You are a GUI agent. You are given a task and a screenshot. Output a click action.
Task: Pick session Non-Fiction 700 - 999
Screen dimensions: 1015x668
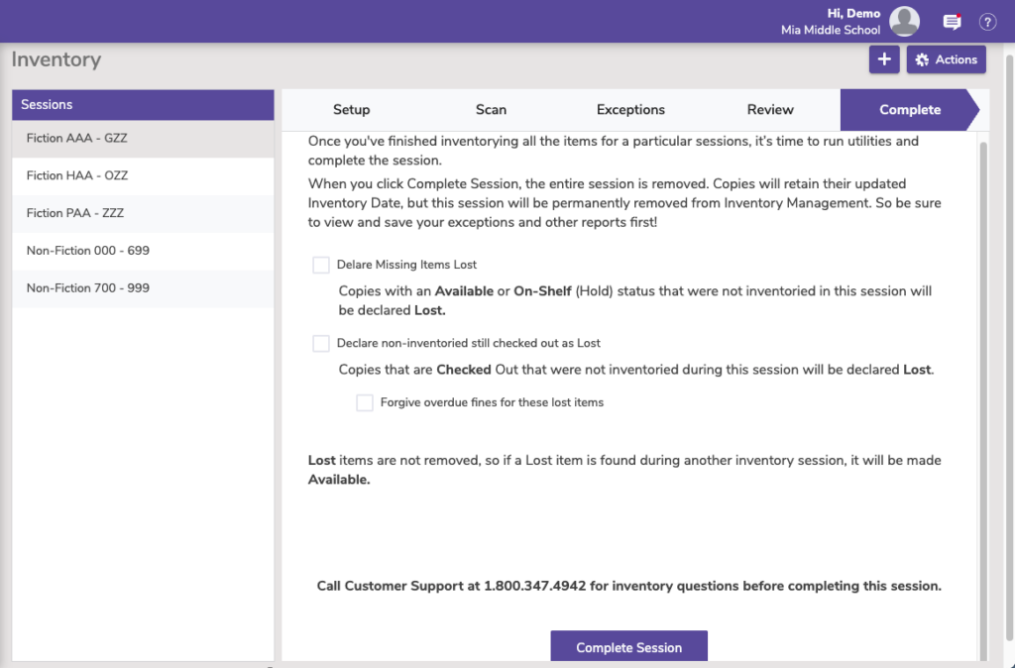pyautogui.click(x=143, y=288)
